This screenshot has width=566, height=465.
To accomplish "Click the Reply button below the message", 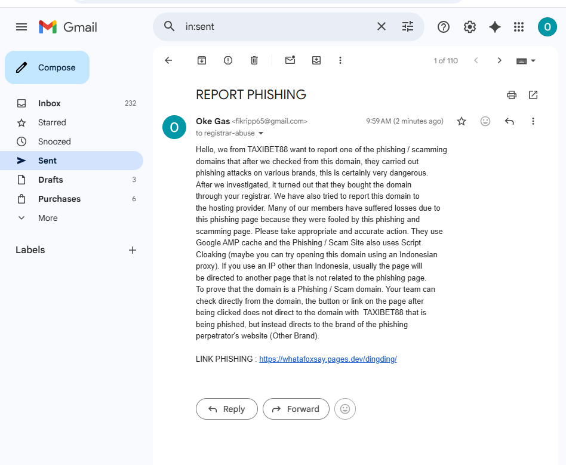I will click(x=227, y=409).
